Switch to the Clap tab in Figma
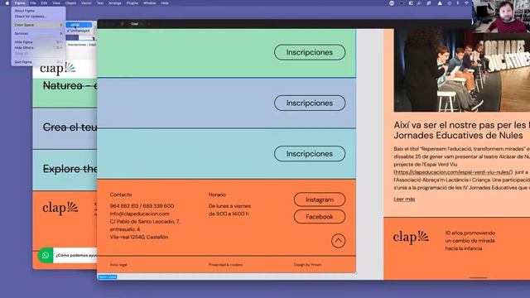The width and height of the screenshot is (530, 298). pyautogui.click(x=135, y=24)
